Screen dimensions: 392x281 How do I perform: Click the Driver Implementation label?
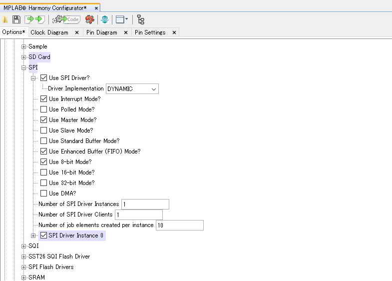[x=76, y=88]
